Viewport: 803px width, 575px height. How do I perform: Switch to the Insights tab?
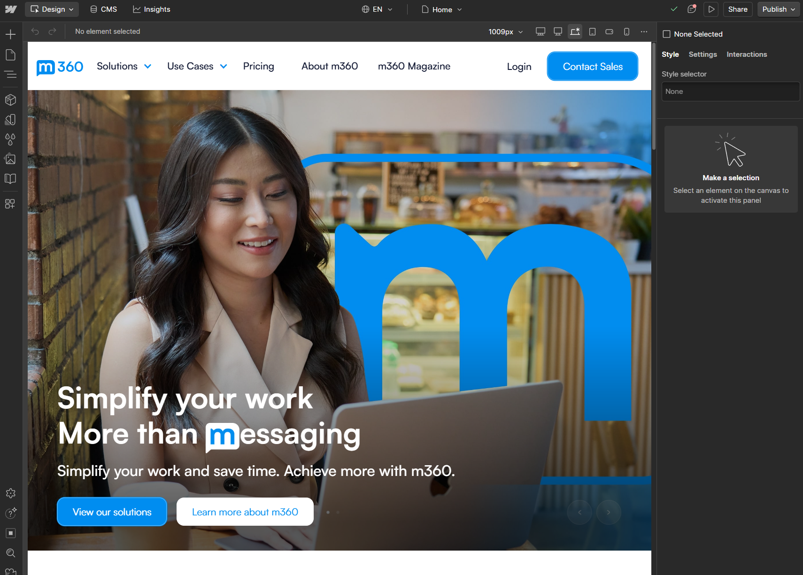pyautogui.click(x=152, y=9)
